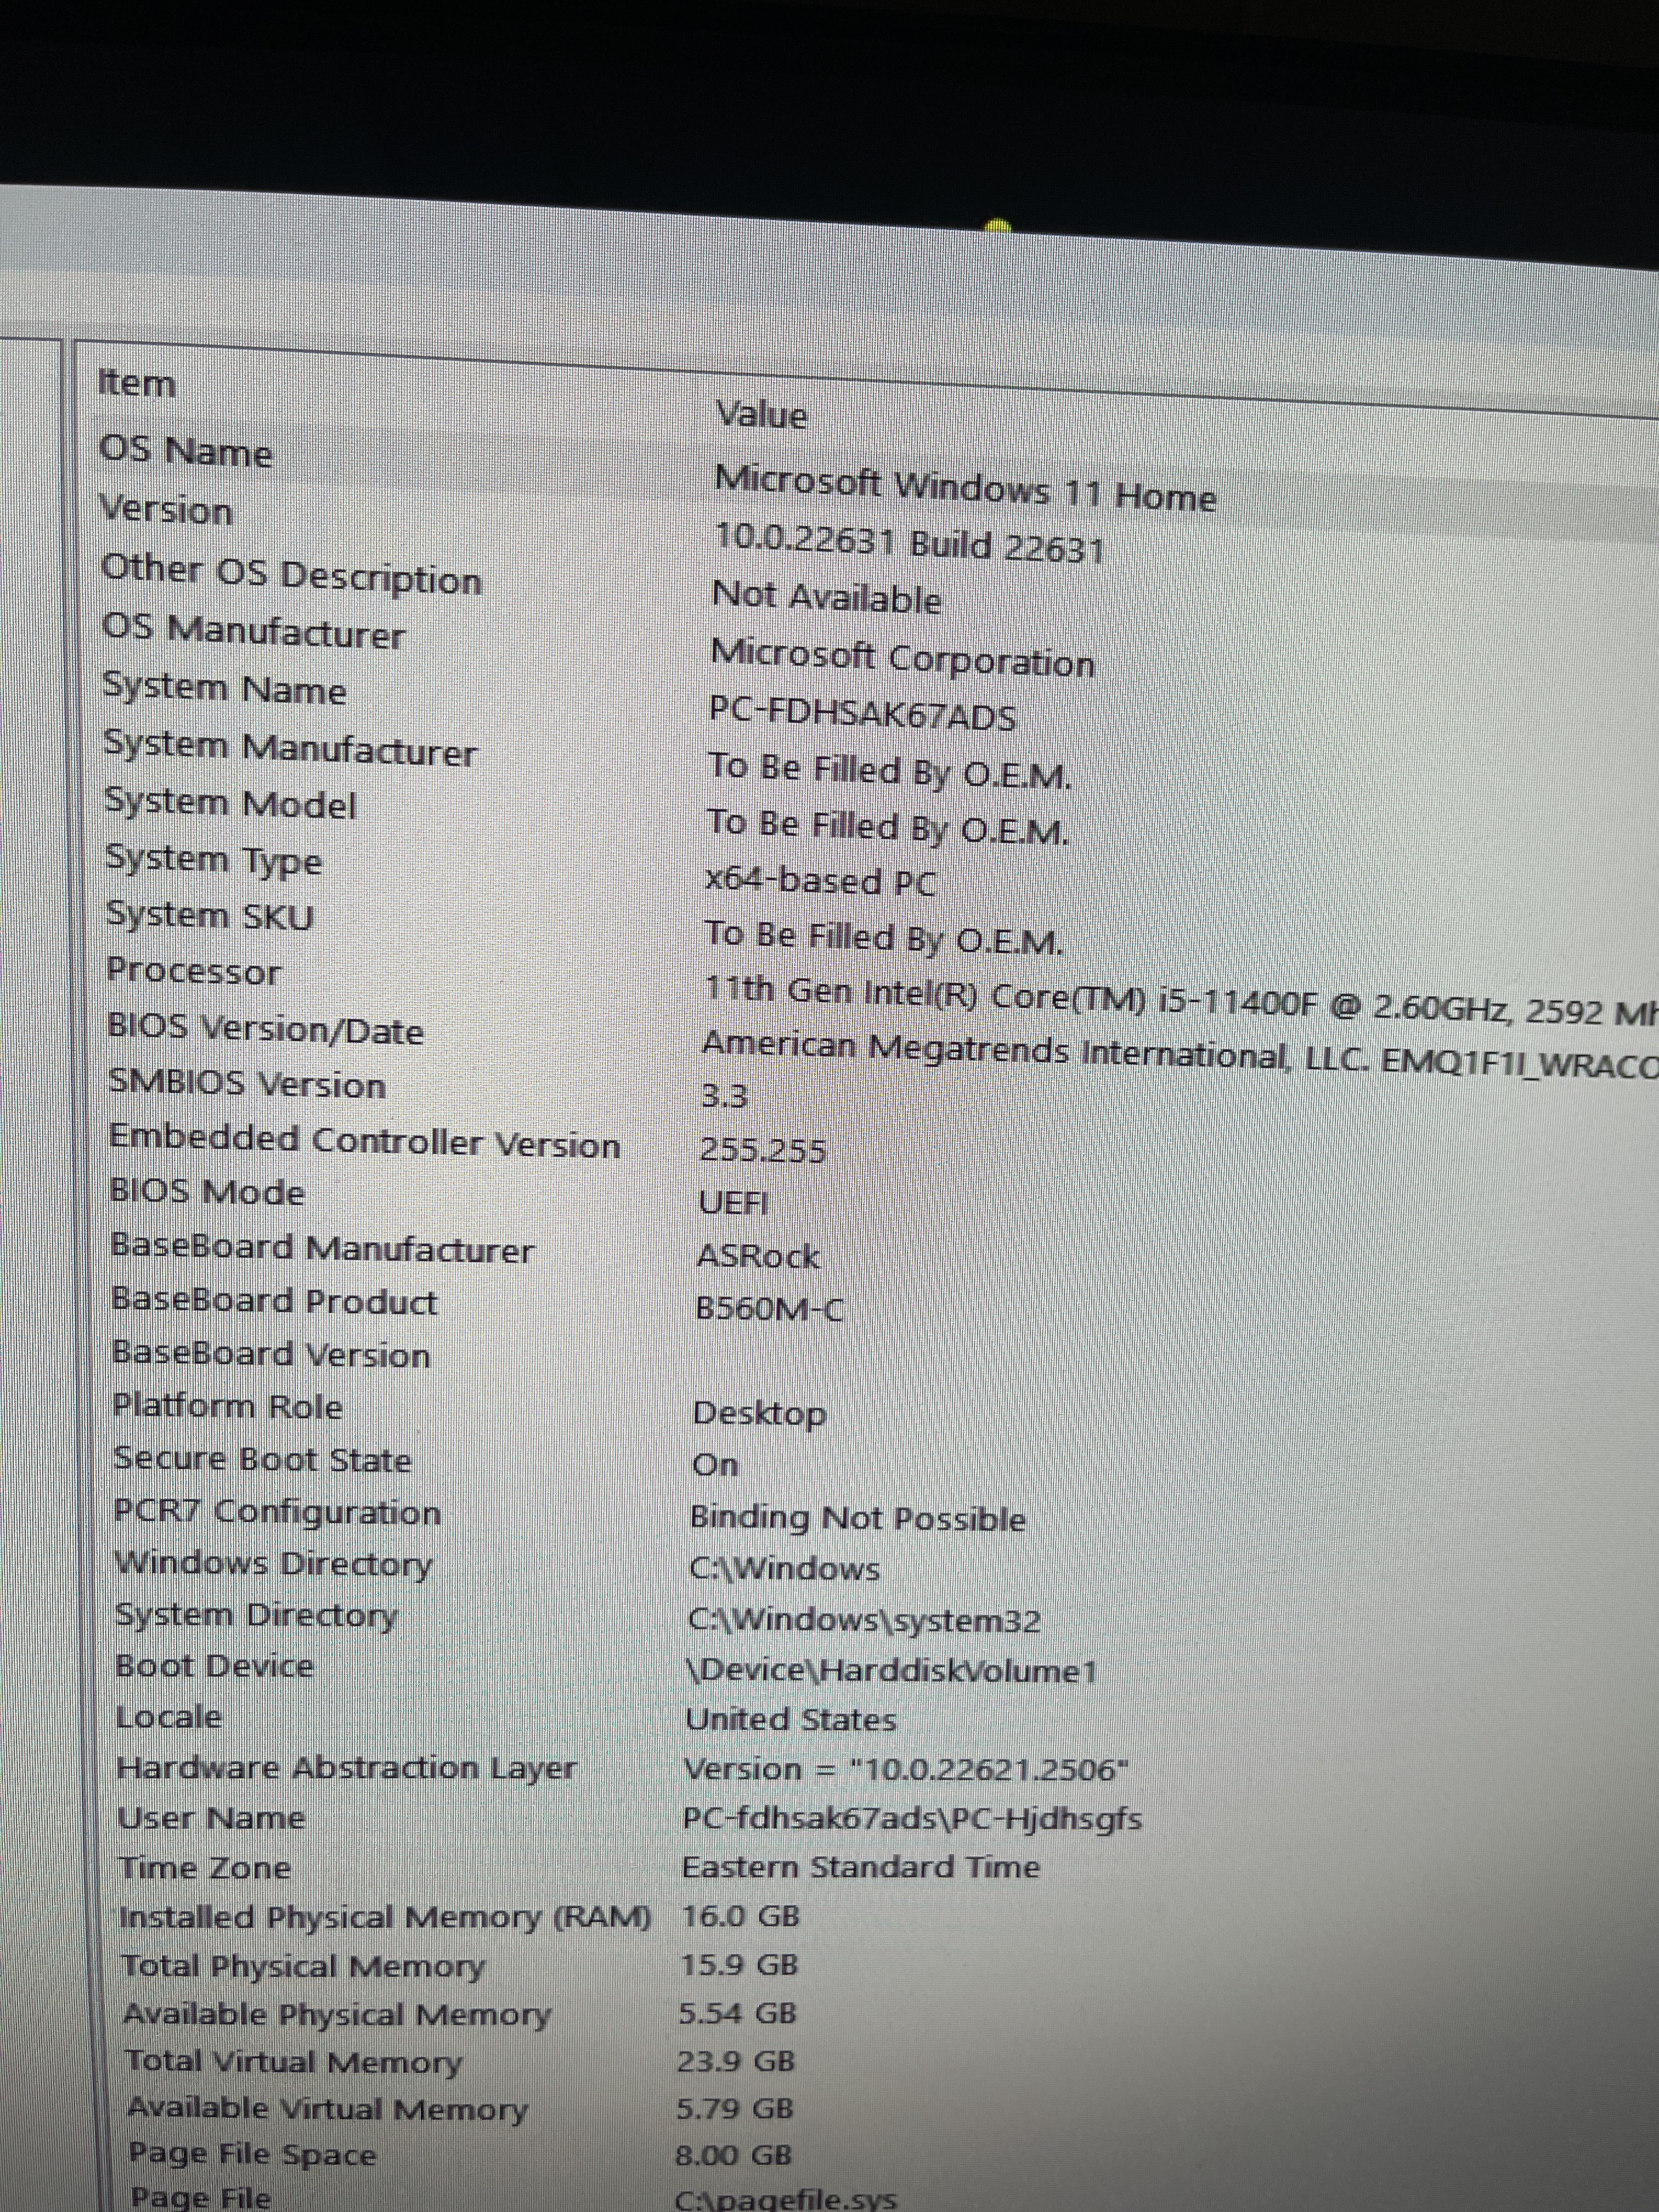The image size is (1659, 2212).
Task: Select the Page File Space row label
Action: [253, 2156]
